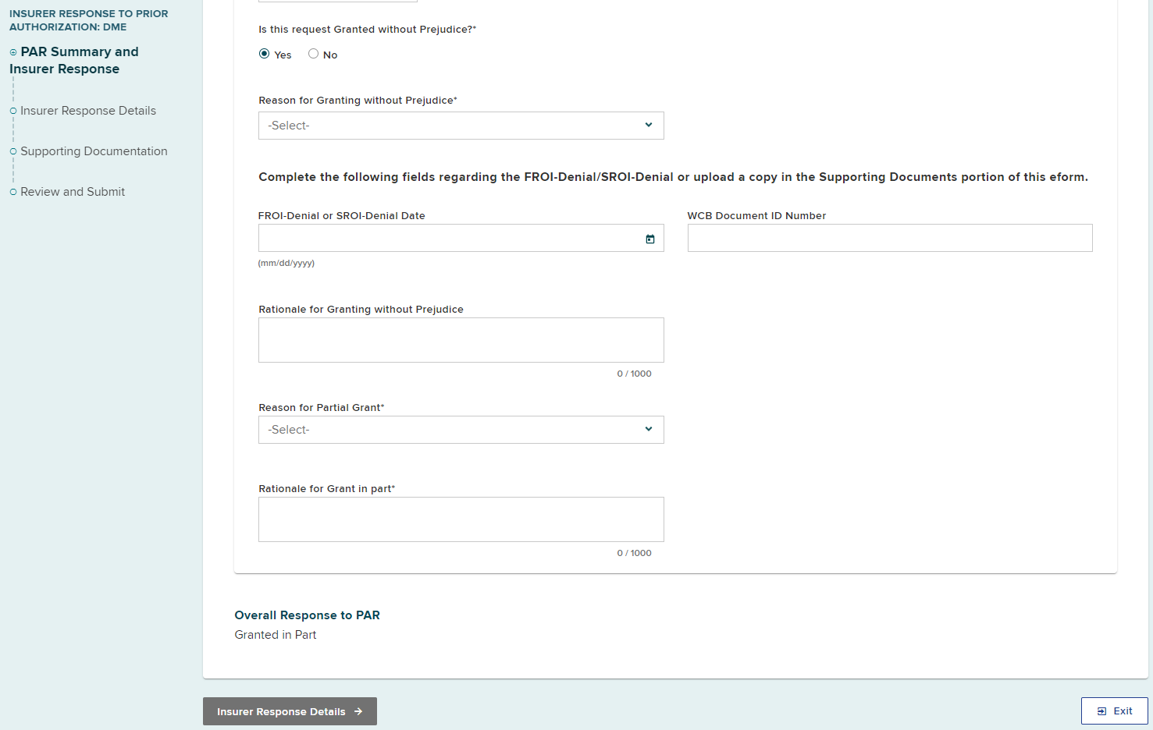Viewport: 1153px width, 730px height.
Task: Go to Supporting Documentation section in sidebar
Action: (94, 151)
